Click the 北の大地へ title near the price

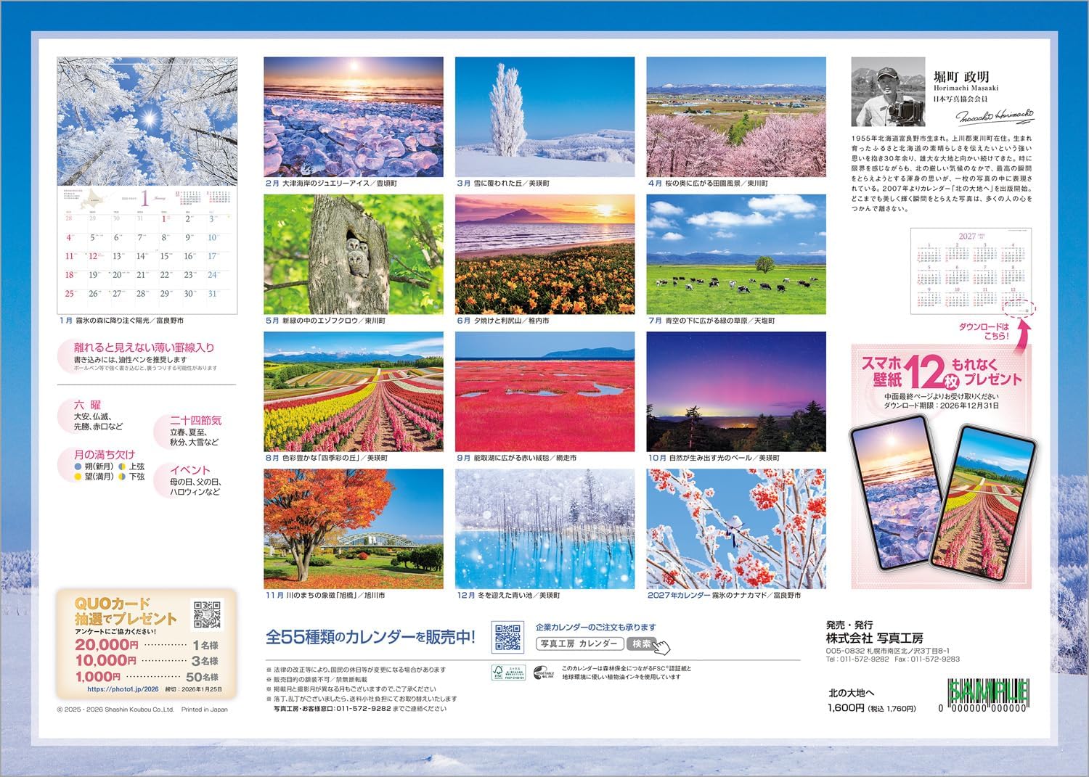click(x=852, y=693)
